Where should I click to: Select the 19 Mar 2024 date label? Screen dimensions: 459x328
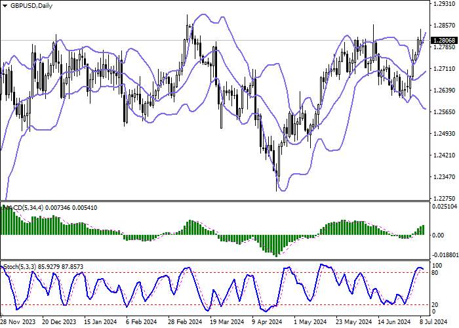[x=227, y=321]
